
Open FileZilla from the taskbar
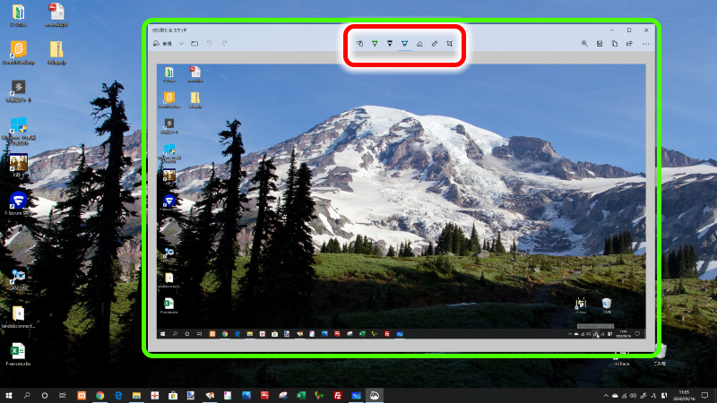tap(338, 395)
